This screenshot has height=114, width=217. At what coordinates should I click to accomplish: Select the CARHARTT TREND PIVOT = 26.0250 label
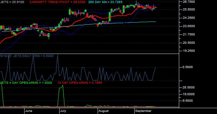[x=57, y=2]
